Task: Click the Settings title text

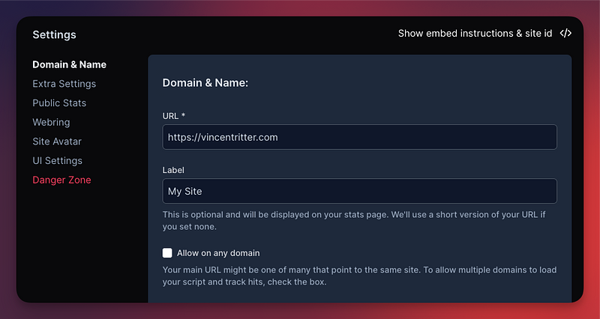Action: 54,34
